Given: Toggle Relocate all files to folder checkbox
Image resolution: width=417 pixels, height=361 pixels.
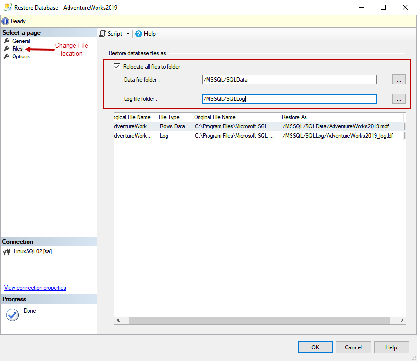Looking at the screenshot, I should coord(117,67).
